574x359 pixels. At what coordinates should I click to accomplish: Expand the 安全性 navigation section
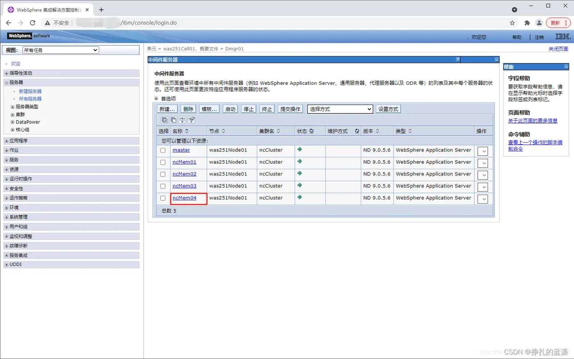click(7, 189)
